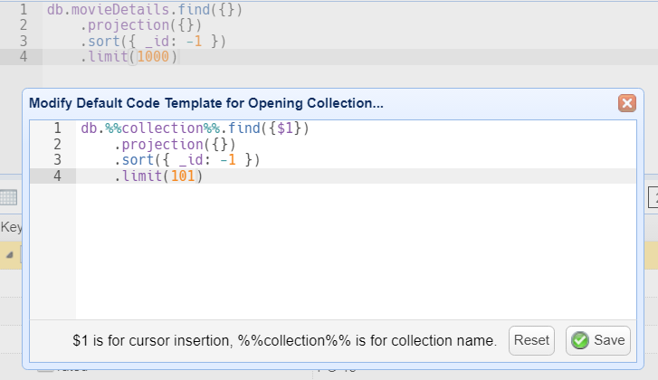Select line number 4 in template gutter
The width and height of the screenshot is (658, 380).
(x=57, y=176)
